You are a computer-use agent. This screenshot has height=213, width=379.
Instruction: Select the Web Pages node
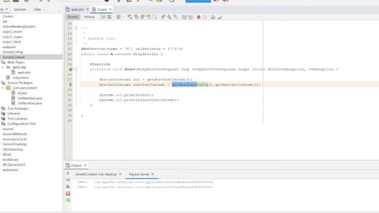coord(16,62)
